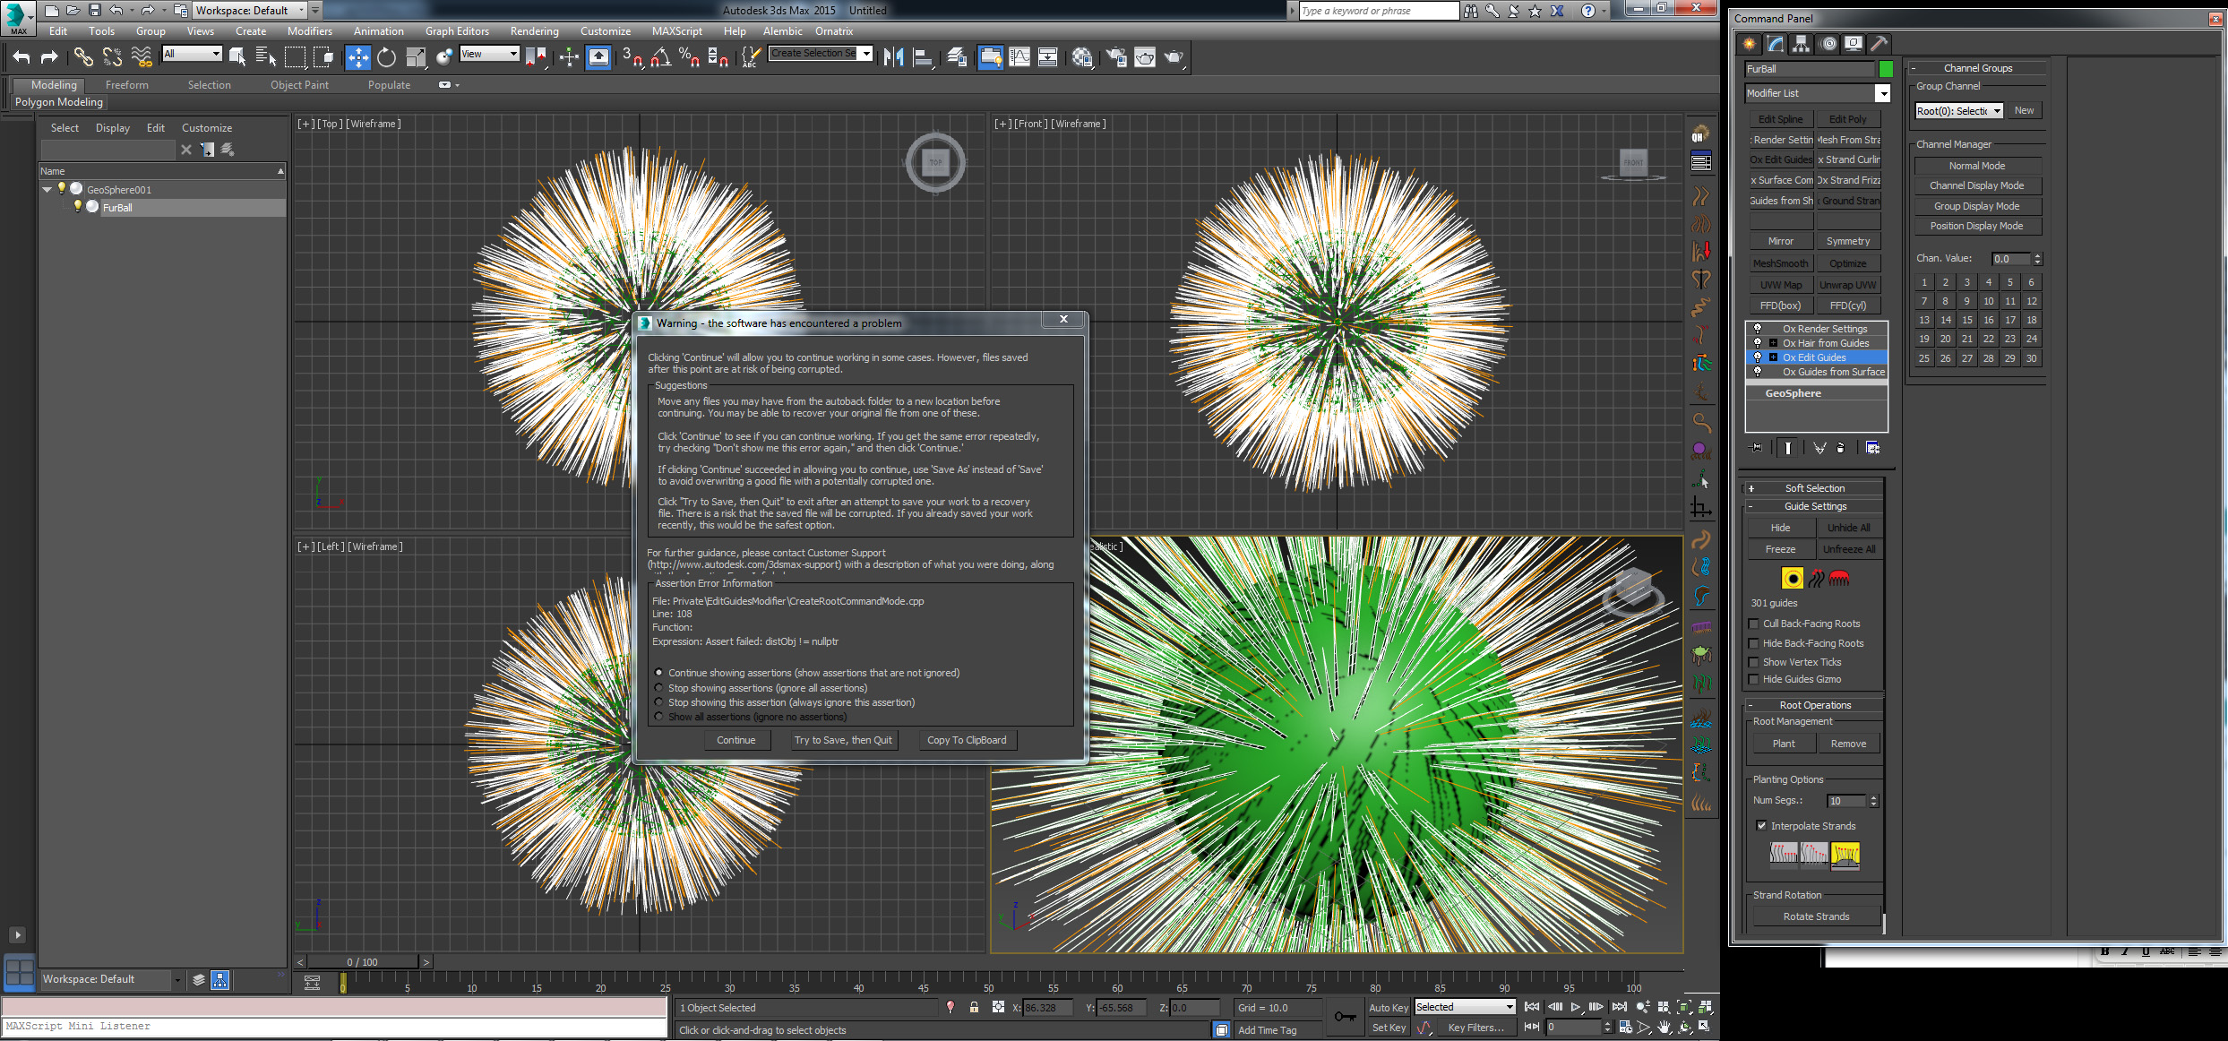Click the Num Segs value field
This screenshot has width=2228, height=1041.
point(1846,801)
